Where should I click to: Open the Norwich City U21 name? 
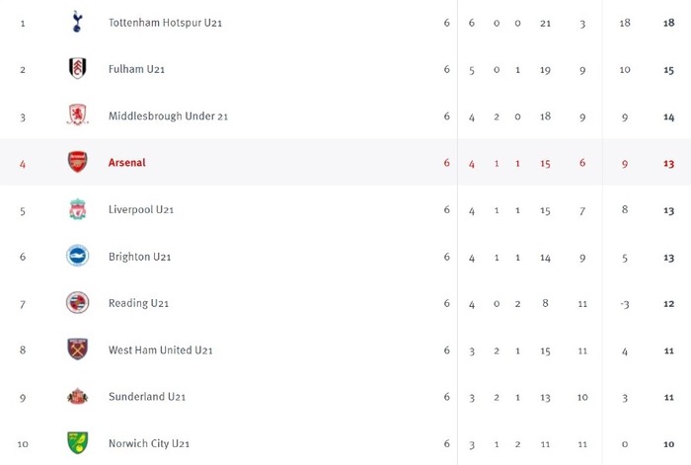(149, 443)
